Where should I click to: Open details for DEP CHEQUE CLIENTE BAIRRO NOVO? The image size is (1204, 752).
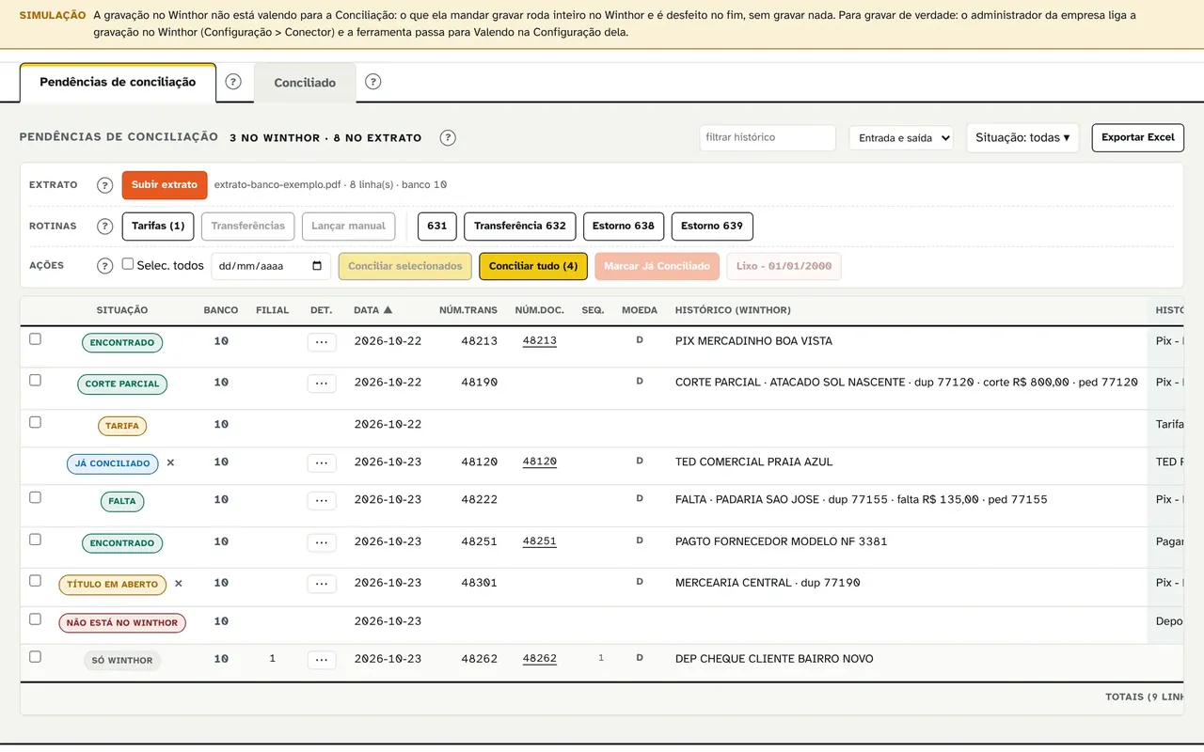pos(322,660)
